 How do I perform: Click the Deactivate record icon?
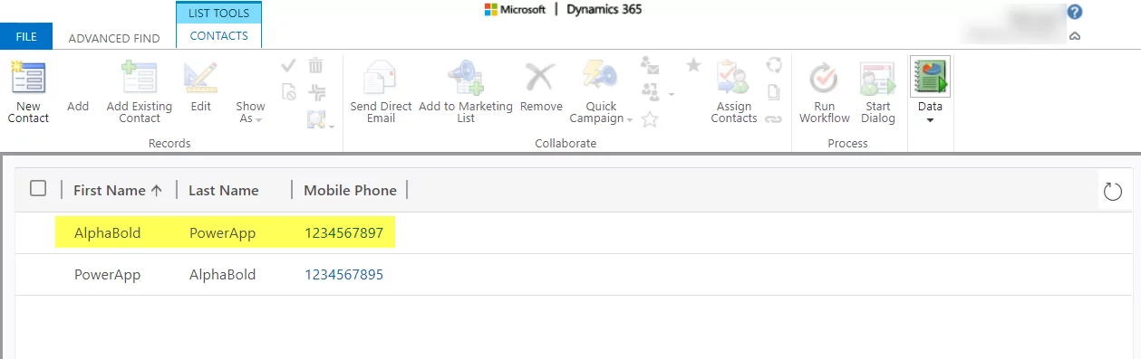289,91
